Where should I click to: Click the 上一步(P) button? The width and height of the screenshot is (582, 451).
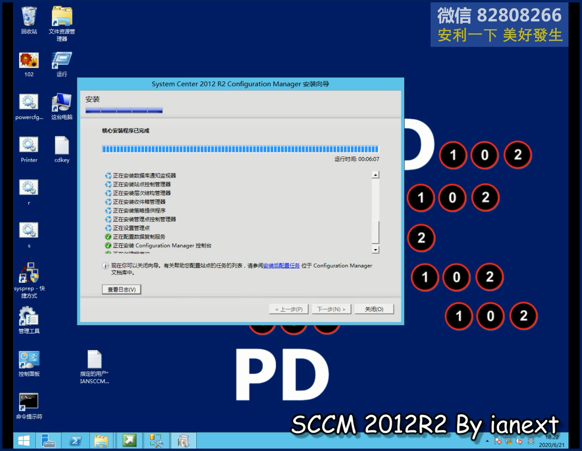[289, 309]
